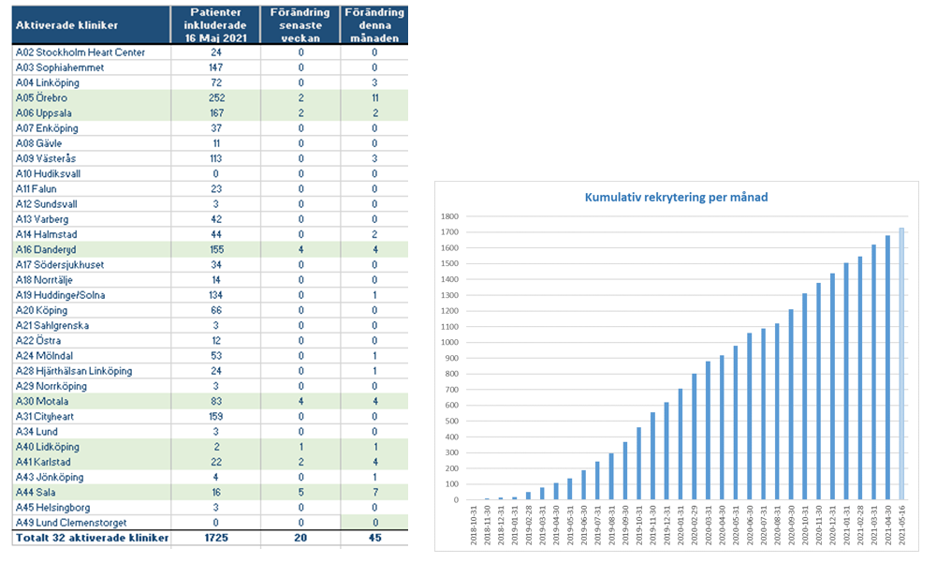937x578 pixels.
Task: Click the 'A24 Mölndal' clinic name
Action: click(x=44, y=355)
